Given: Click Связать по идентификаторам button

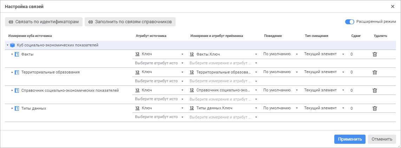Looking at the screenshot, I should tap(44, 22).
